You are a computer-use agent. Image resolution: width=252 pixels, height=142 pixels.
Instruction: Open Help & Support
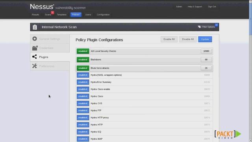tap(195, 7)
